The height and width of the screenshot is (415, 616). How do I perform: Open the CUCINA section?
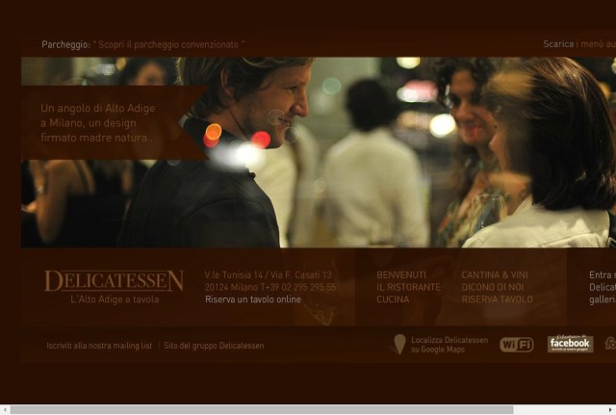click(393, 299)
